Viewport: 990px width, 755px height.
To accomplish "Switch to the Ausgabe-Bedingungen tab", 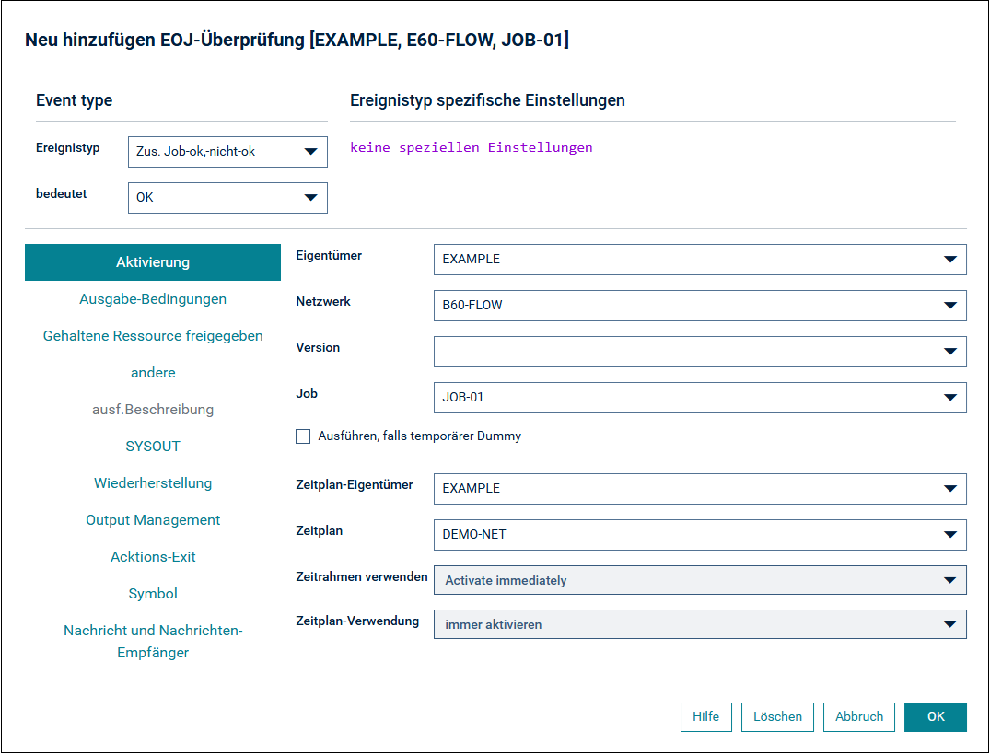I will click(153, 299).
